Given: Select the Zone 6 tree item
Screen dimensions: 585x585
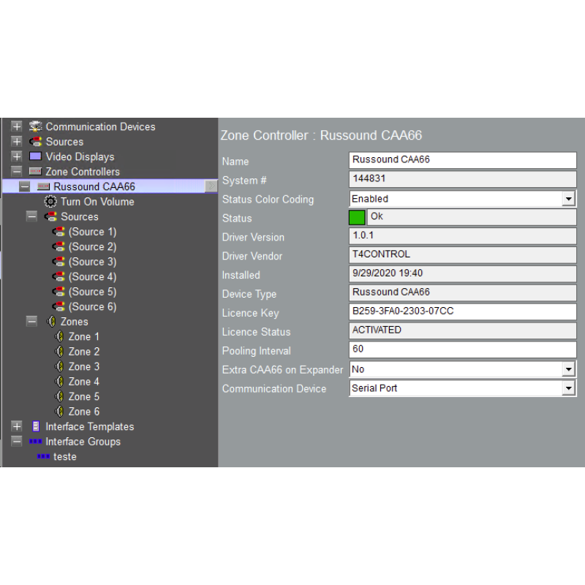Looking at the screenshot, I should coord(84,411).
